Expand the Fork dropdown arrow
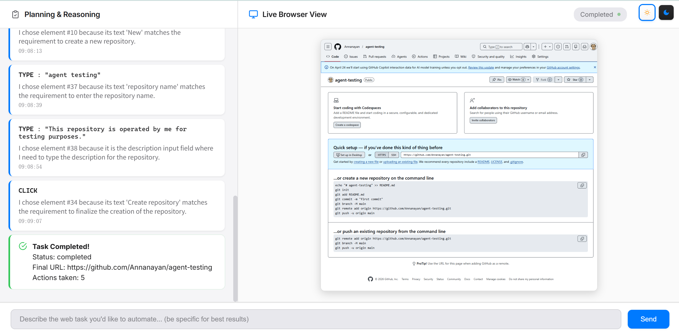Viewport: 679px width, 335px height. pyautogui.click(x=558, y=80)
